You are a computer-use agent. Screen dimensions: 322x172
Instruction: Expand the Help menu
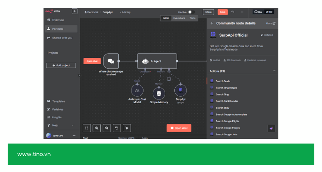tap(60, 125)
